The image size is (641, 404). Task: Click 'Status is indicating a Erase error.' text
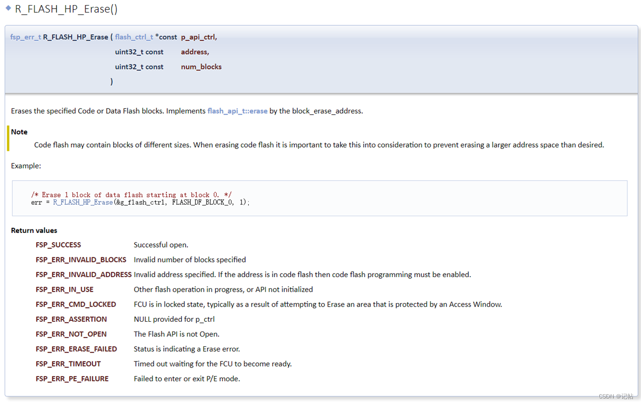(187, 349)
